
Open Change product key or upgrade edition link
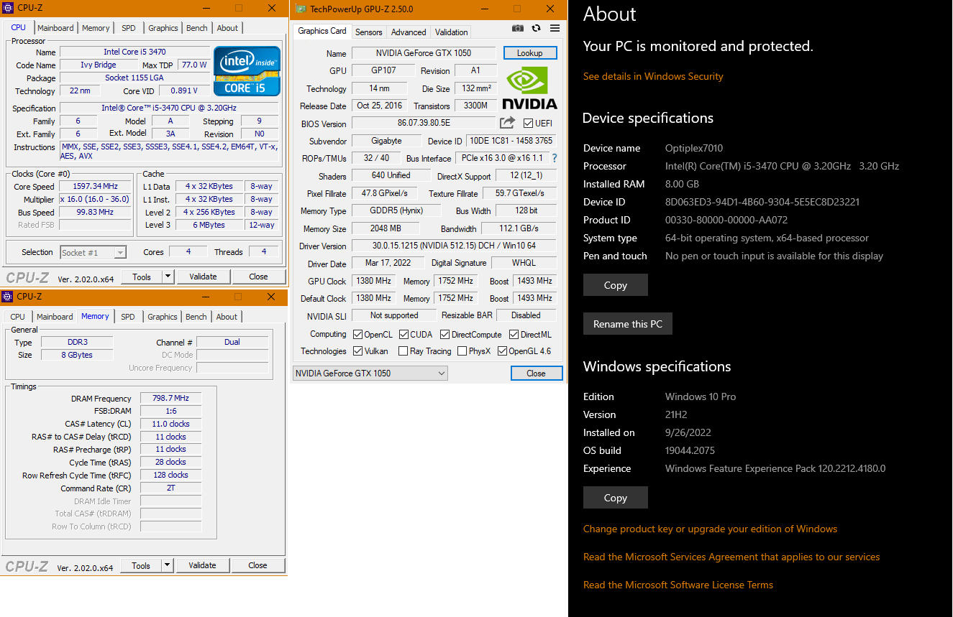(x=710, y=529)
